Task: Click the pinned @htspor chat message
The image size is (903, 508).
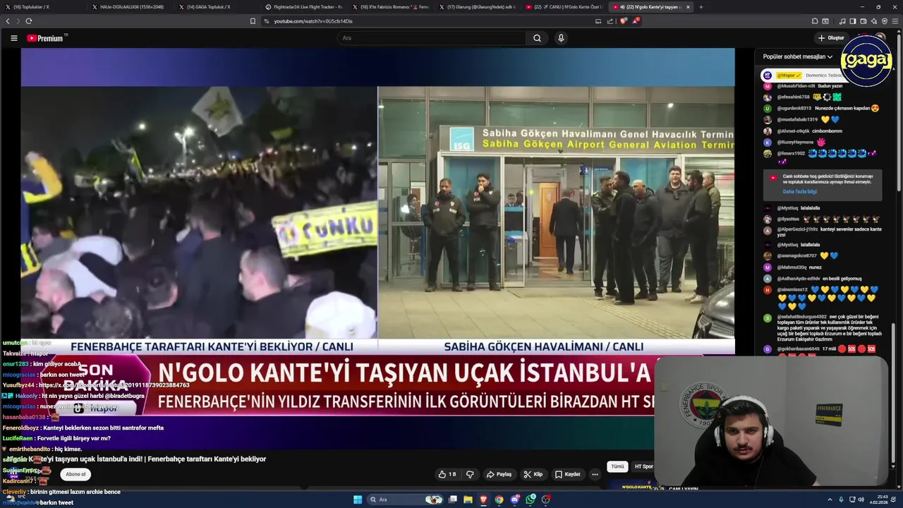Action: [802, 75]
